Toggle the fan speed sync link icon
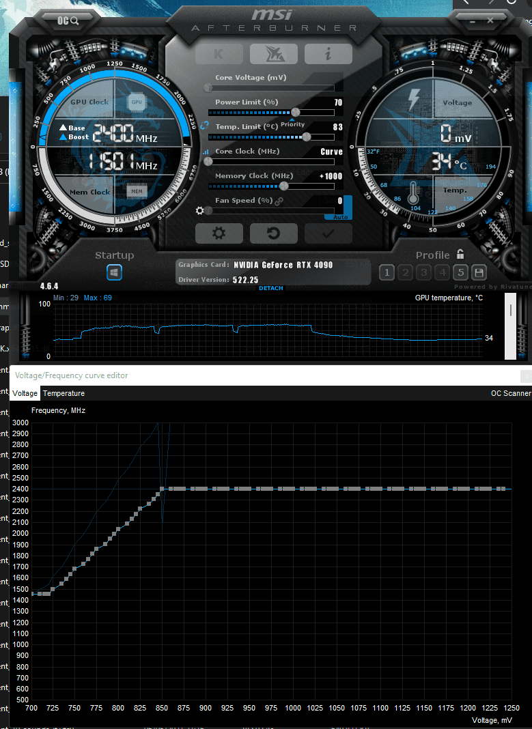The height and width of the screenshot is (729, 532). [x=279, y=201]
